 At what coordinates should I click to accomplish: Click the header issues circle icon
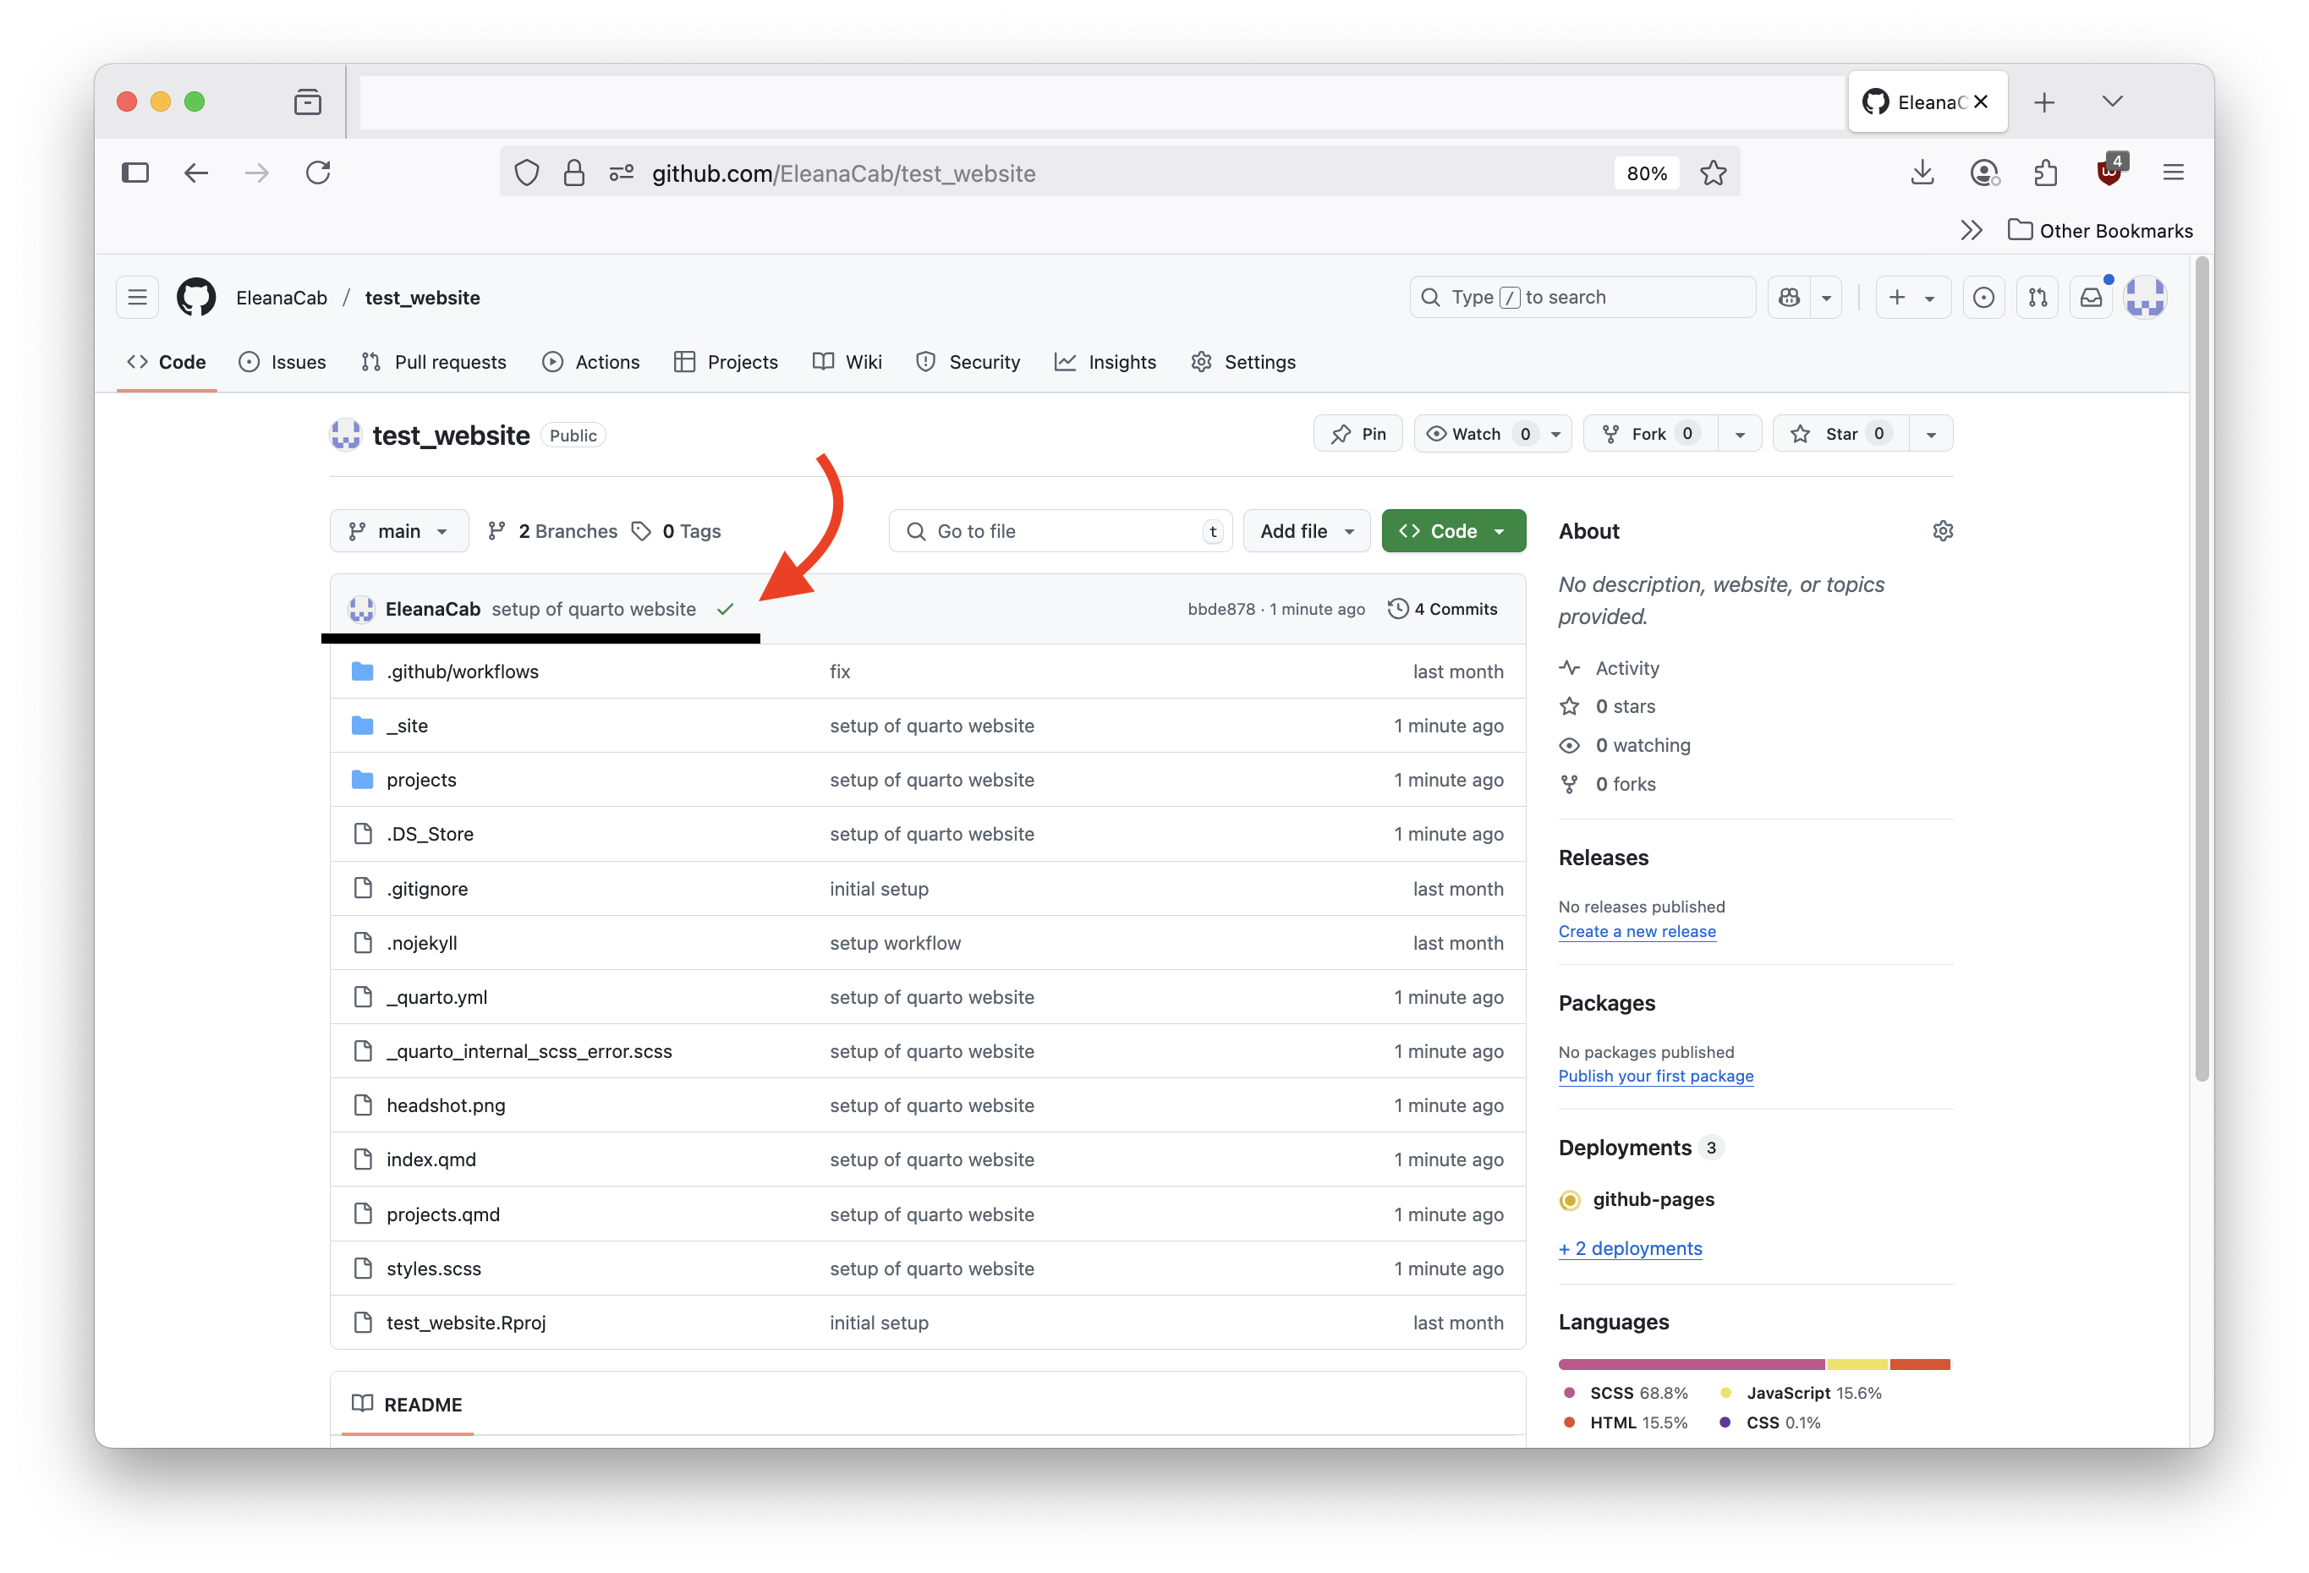click(x=1983, y=297)
